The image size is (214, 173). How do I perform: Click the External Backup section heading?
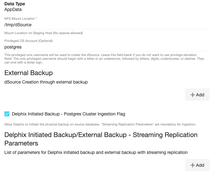29,73
